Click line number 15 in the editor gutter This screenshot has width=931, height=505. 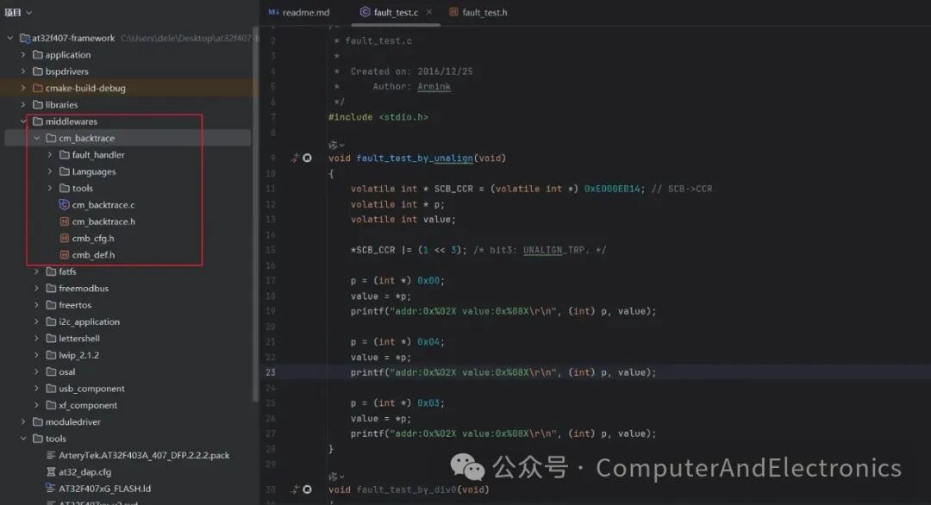click(x=271, y=249)
